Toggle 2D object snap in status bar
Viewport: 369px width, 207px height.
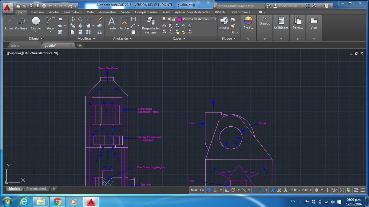(x=261, y=190)
